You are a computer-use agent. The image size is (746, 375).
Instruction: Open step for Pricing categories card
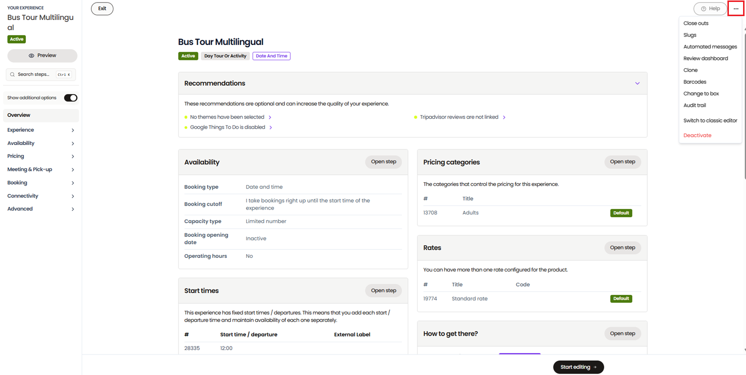pyautogui.click(x=622, y=162)
